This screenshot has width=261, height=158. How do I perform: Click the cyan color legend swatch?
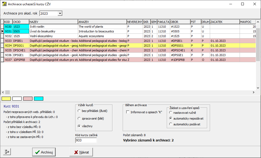click(x=39, y=98)
